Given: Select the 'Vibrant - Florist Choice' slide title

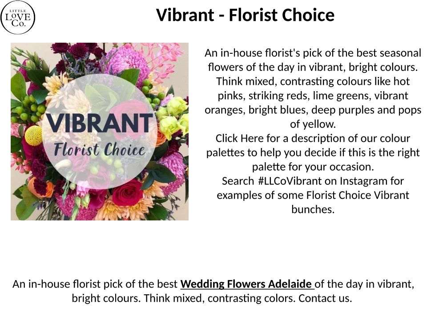Looking at the screenshot, I should point(245,15).
